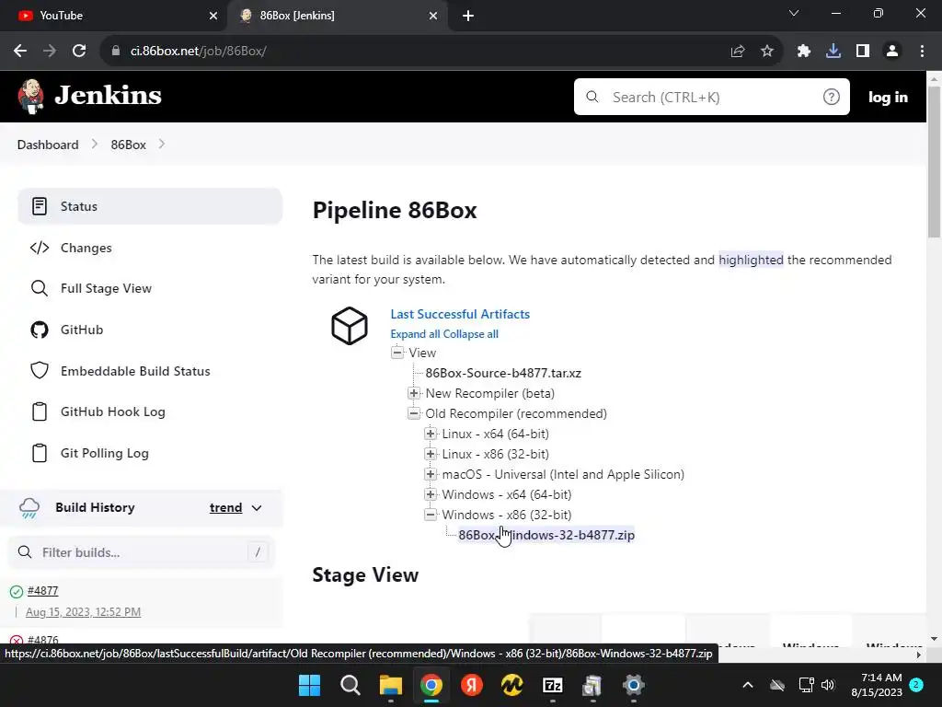This screenshot has height=707, width=942.
Task: Collapse Windows - x86 (32-bit) node
Action: 431,515
